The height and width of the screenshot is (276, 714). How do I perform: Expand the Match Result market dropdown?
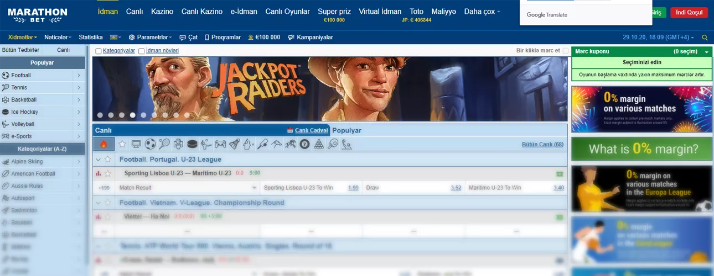(188, 188)
